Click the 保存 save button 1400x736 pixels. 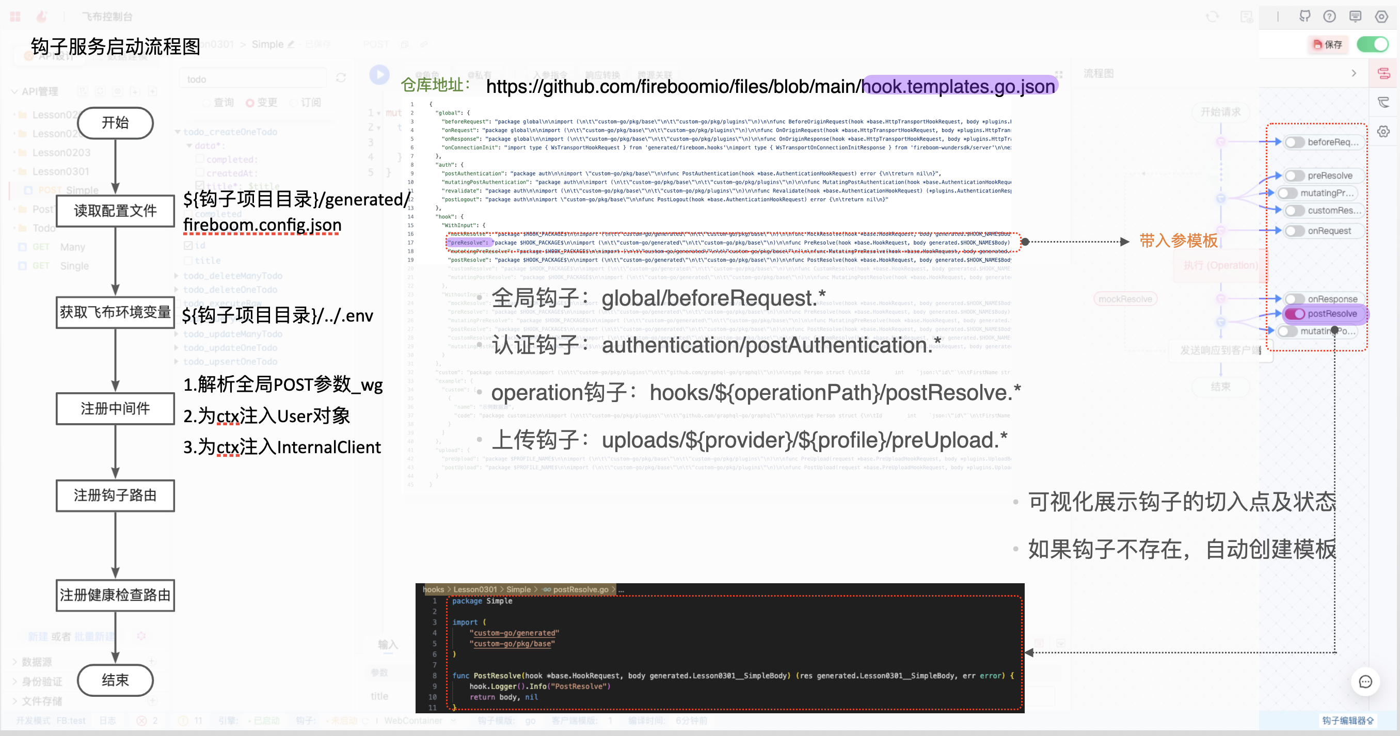click(1328, 44)
